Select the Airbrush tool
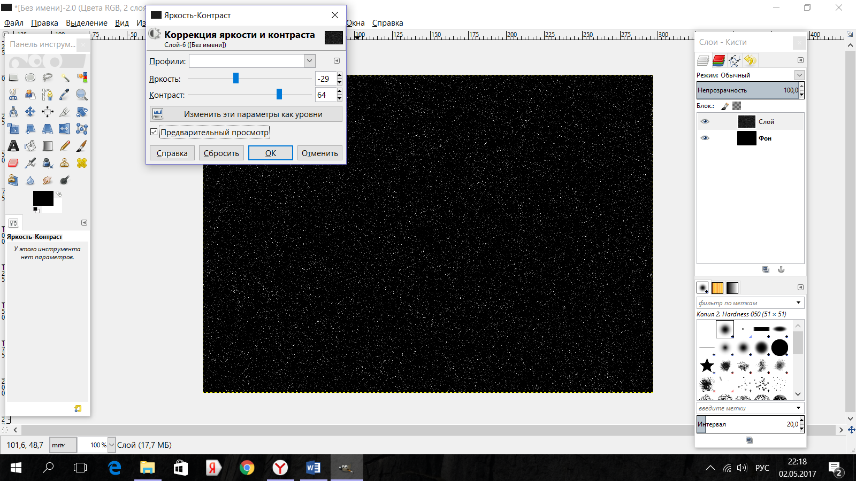 pos(30,163)
